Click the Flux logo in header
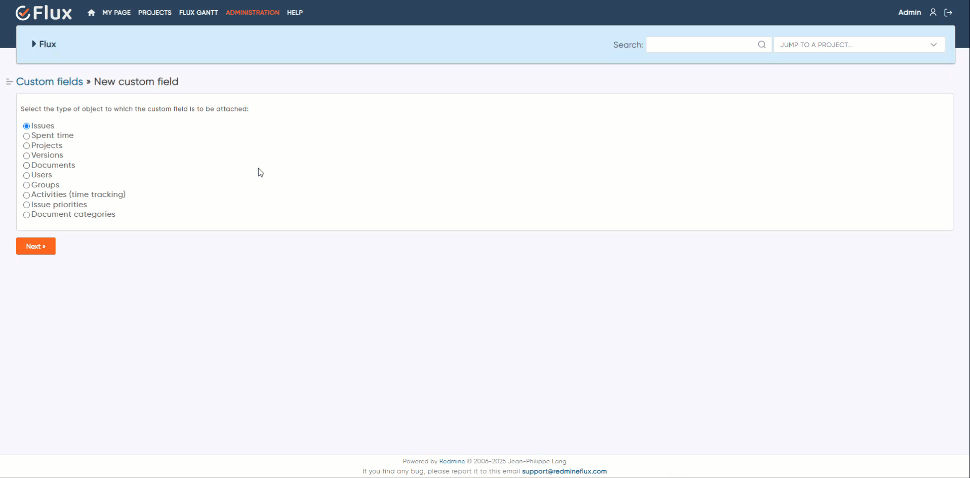 pos(44,13)
